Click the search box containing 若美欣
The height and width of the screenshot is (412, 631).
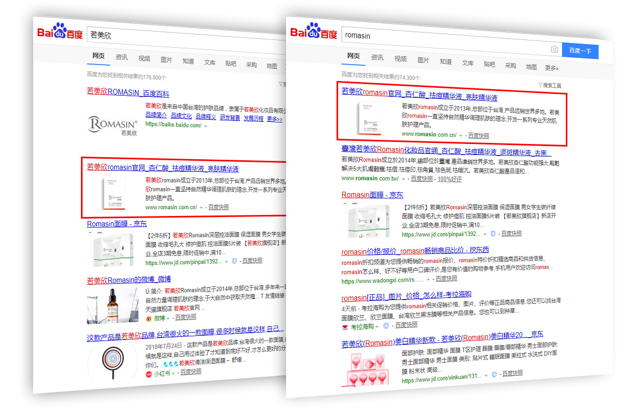coord(184,36)
